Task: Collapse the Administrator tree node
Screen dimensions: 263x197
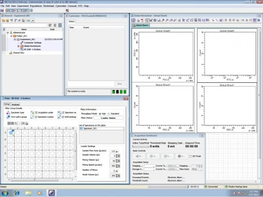Action: 8,33
